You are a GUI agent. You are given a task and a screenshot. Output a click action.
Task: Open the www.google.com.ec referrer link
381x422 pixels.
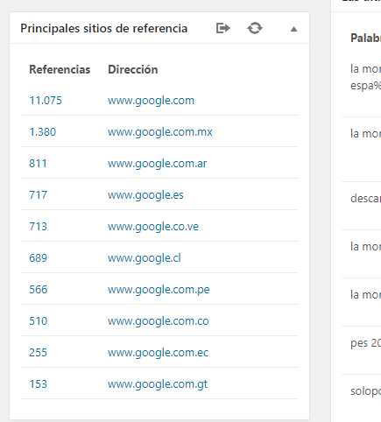pos(158,353)
